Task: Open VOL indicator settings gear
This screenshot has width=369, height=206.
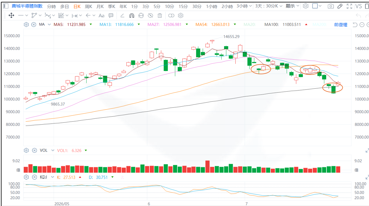Action: [x=26, y=150]
